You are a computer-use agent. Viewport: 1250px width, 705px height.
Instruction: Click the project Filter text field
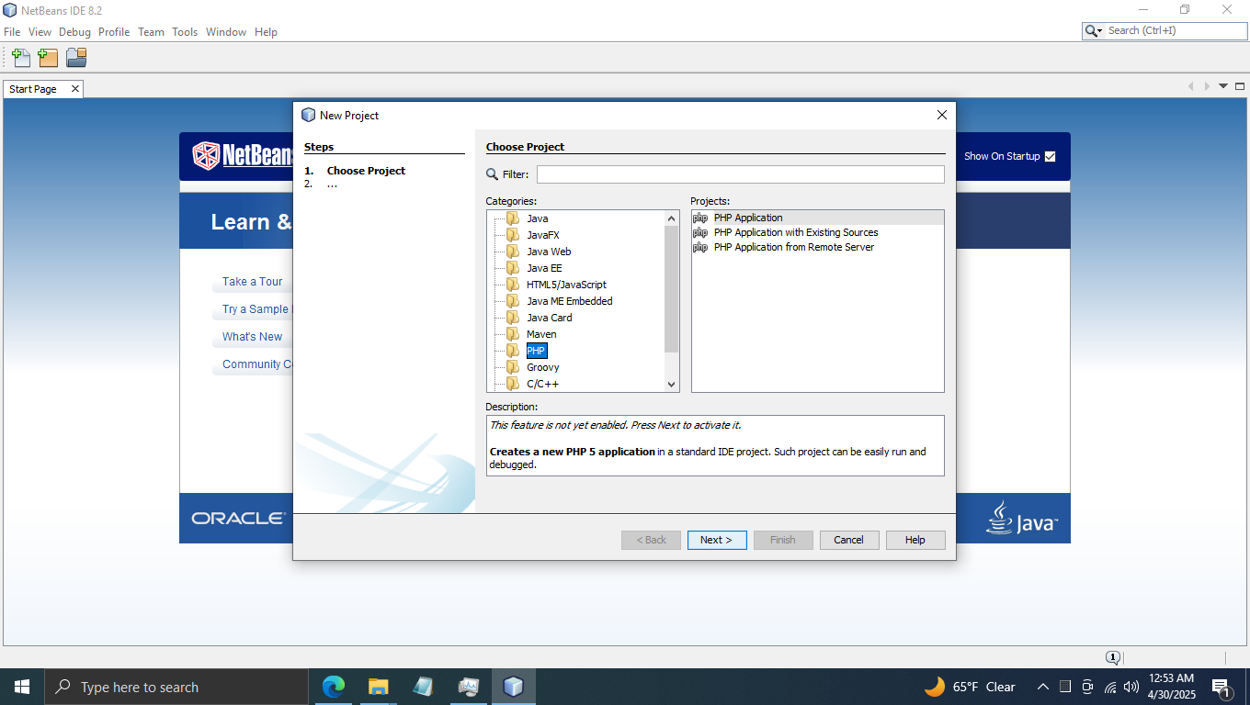coord(740,174)
